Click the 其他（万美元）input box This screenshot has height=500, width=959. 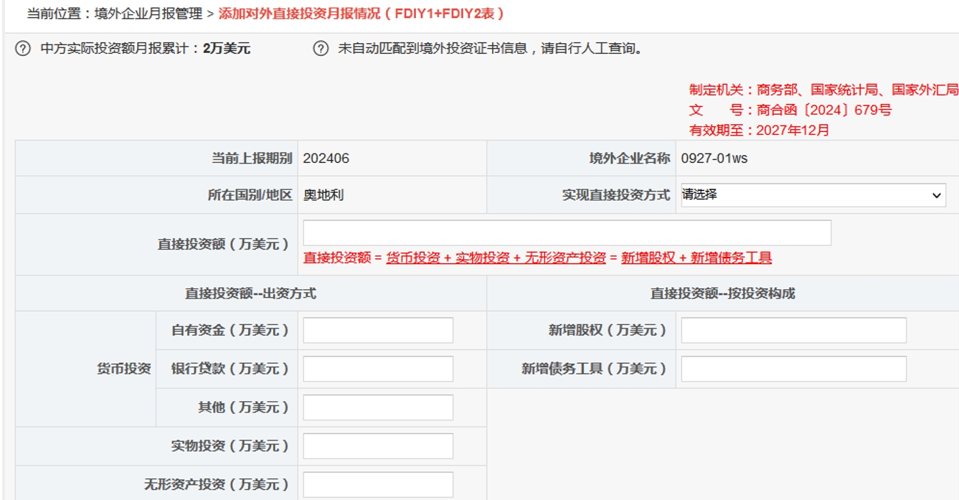point(378,406)
